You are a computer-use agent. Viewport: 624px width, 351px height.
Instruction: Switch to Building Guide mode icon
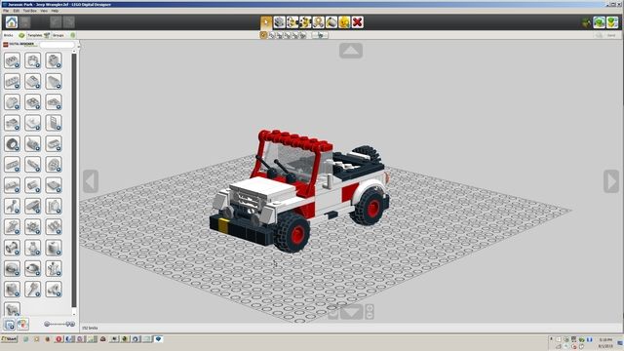(x=612, y=22)
